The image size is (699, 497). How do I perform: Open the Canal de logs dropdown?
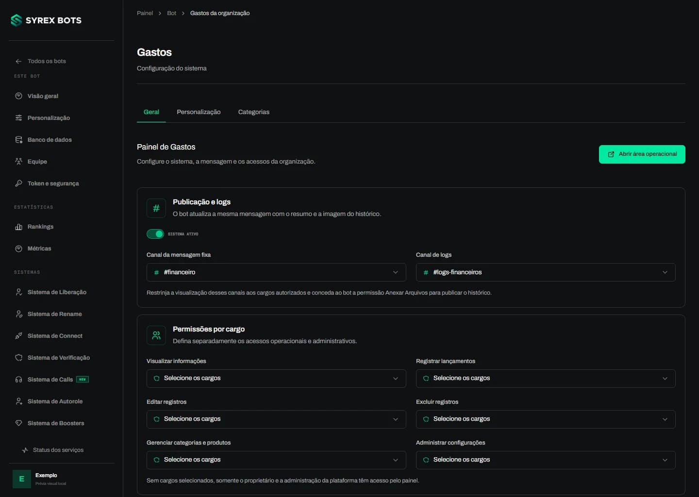[x=546, y=272]
